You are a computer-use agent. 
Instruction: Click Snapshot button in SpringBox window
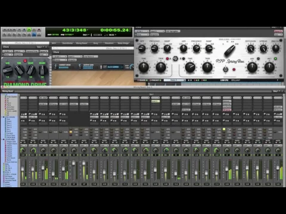(154, 34)
